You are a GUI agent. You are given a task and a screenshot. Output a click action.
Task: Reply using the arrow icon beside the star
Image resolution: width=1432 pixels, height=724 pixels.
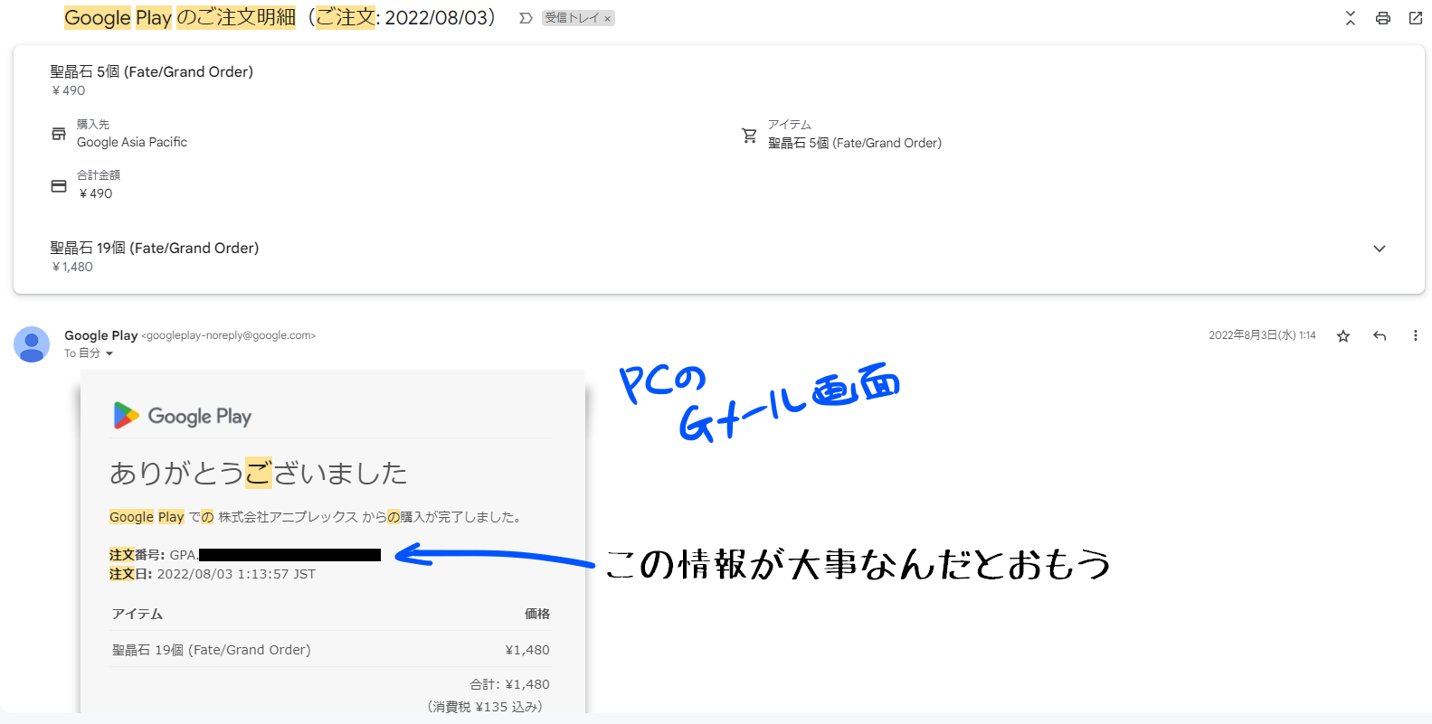tap(1380, 336)
